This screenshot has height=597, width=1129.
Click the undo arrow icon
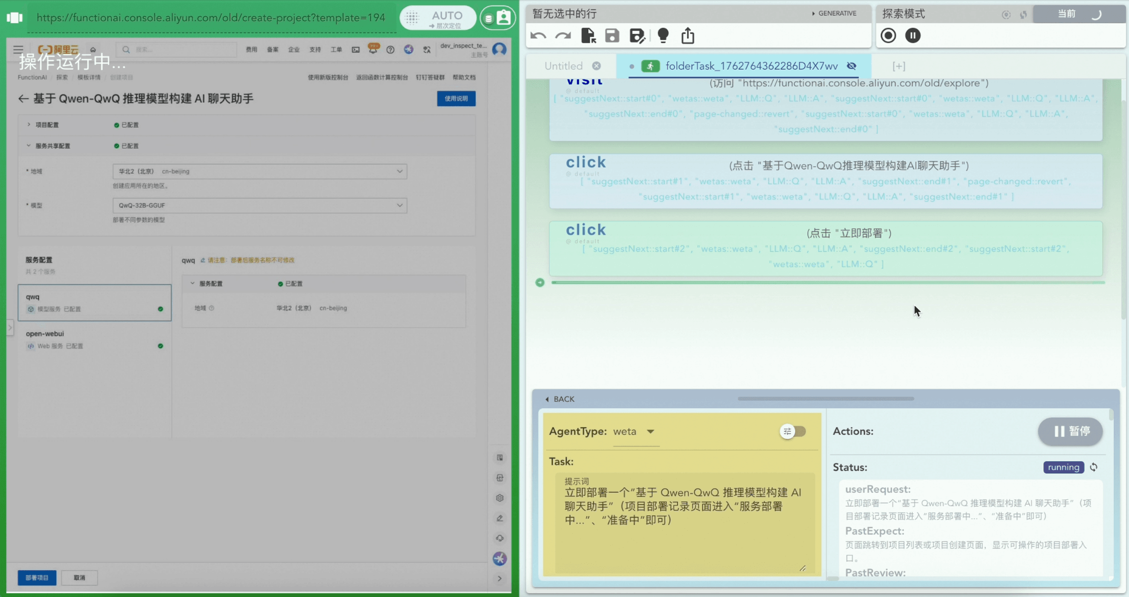click(538, 35)
